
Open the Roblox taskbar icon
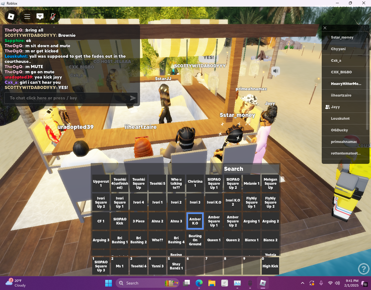point(263,283)
